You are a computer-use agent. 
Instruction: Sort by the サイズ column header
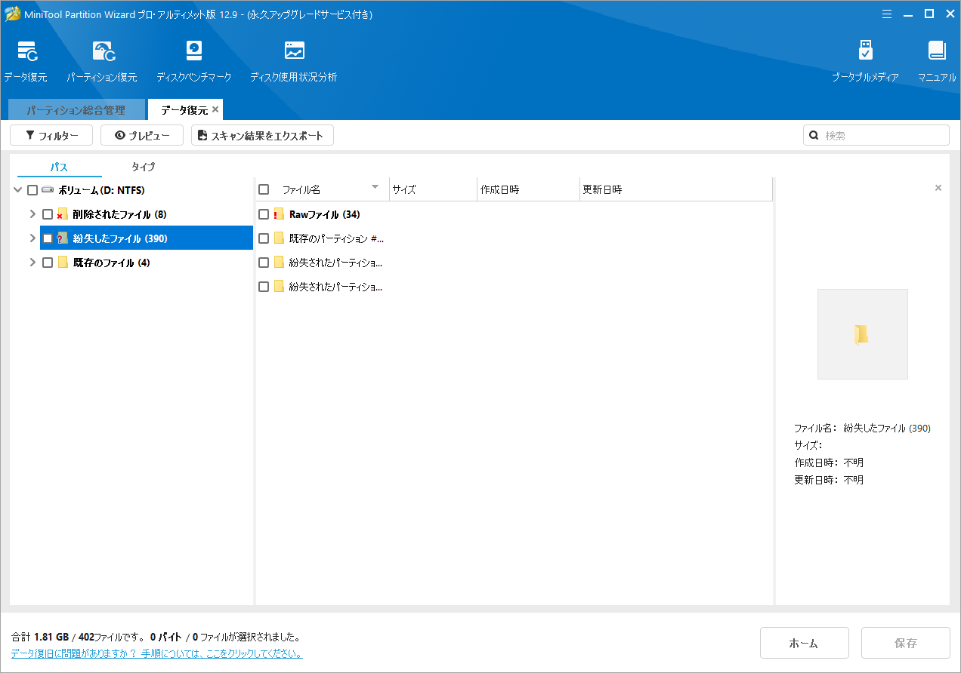click(x=434, y=189)
